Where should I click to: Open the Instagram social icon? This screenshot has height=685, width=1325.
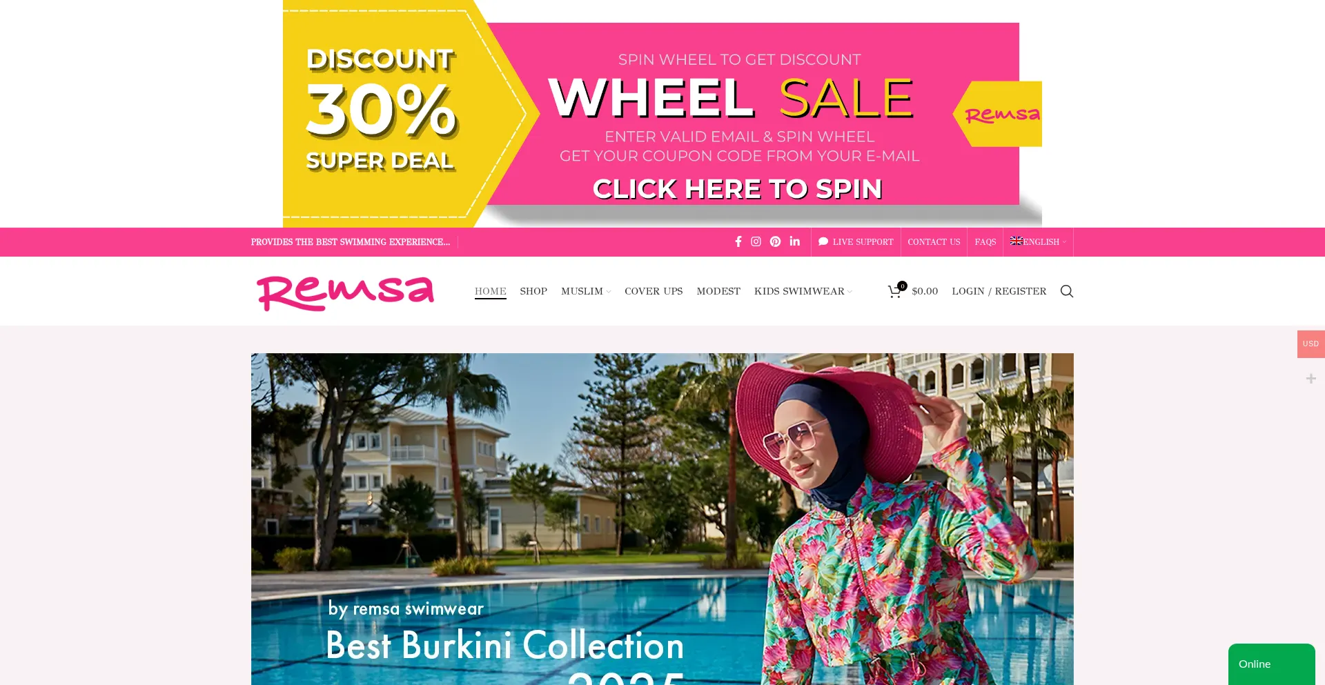[756, 241]
